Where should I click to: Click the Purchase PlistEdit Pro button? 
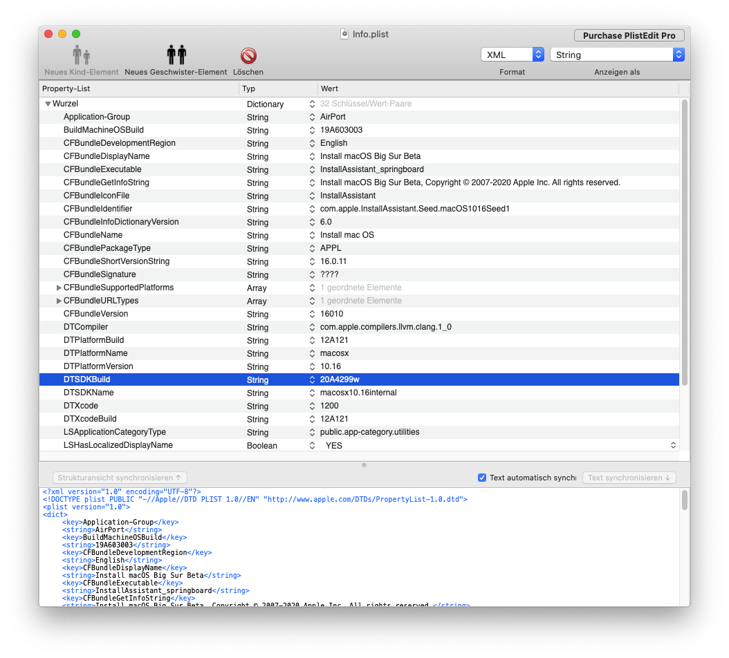pos(629,35)
